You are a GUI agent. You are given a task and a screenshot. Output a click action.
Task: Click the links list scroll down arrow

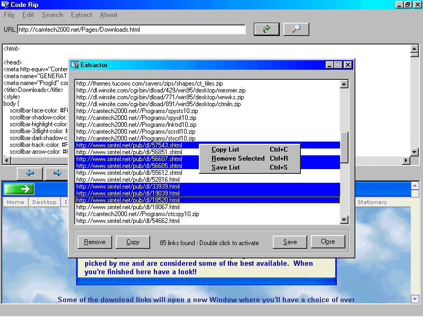pos(344,220)
